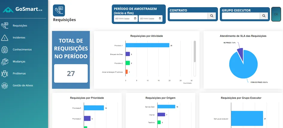
Task: Focus the start date input field
Action: pos(126,18)
